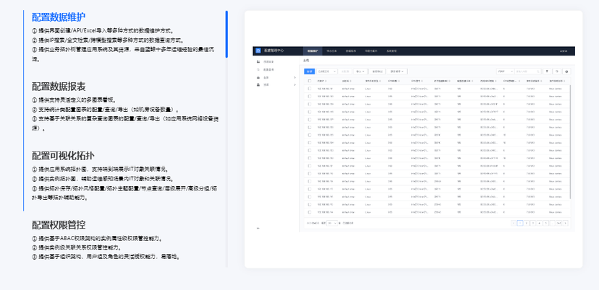Viewport: 599px width, 290px height.
Task: Select the 配置数据报表 feature heading
Action: point(59,87)
